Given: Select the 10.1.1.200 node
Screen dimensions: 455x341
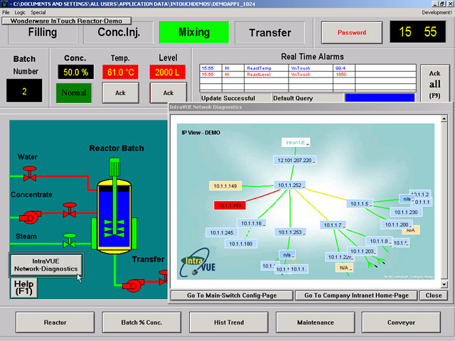Looking at the screenshot, I should tap(397, 224).
